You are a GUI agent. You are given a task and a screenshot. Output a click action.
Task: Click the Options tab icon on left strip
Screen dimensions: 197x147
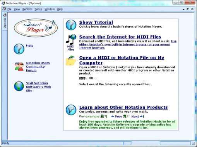[x=5, y=15]
